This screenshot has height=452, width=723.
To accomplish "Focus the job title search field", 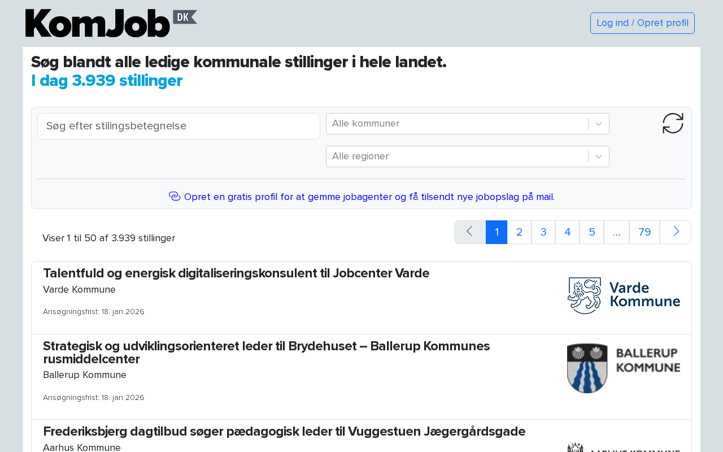I will [x=178, y=126].
